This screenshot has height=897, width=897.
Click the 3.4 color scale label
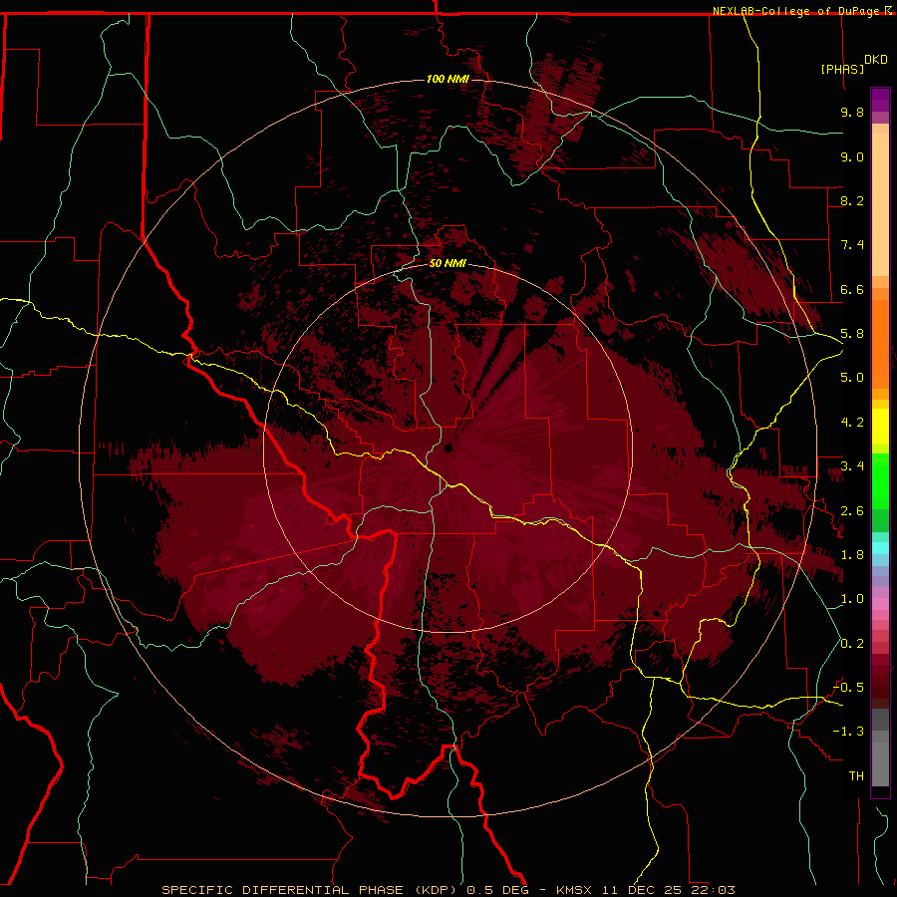tap(852, 466)
